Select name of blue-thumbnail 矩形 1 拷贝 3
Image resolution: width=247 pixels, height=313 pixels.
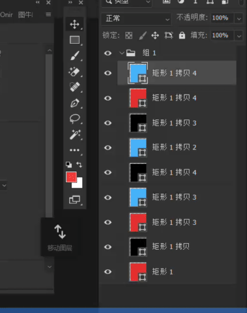(x=174, y=197)
